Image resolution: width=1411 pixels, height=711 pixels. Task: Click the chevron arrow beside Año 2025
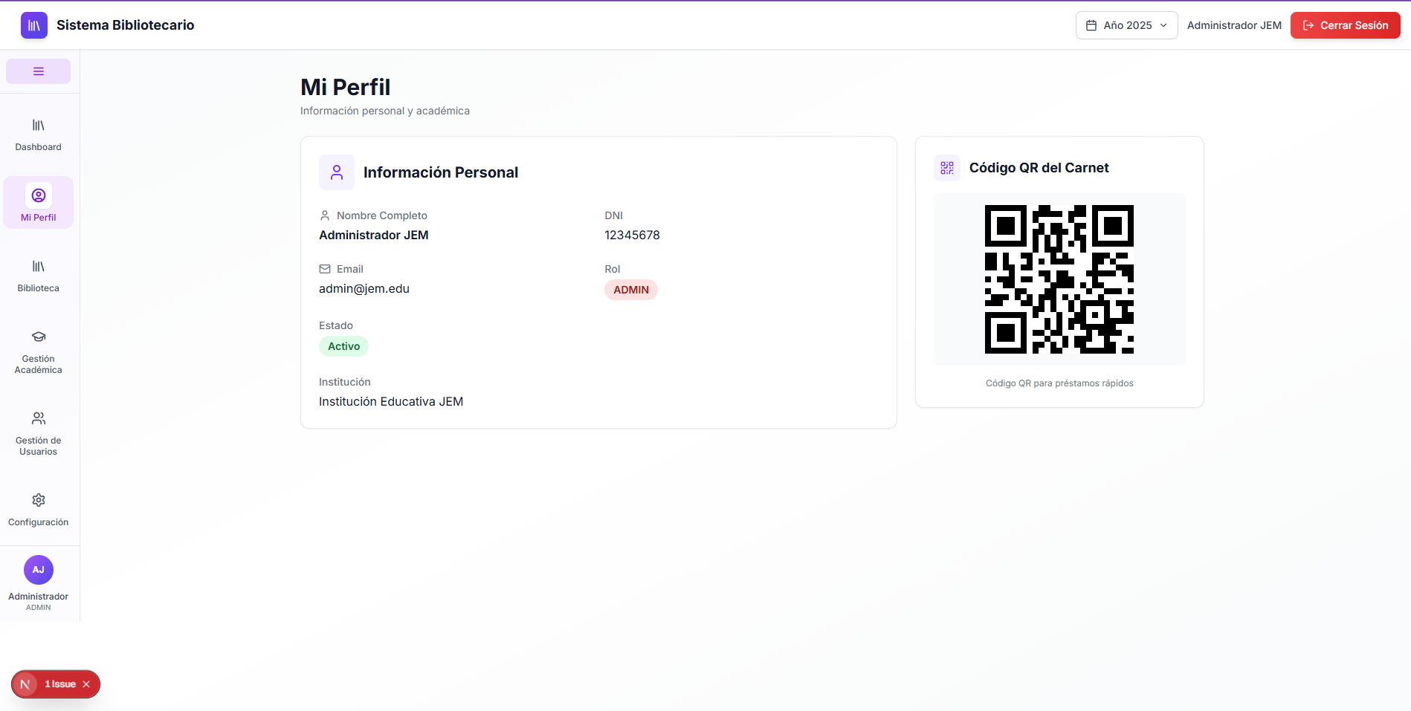point(1163,25)
